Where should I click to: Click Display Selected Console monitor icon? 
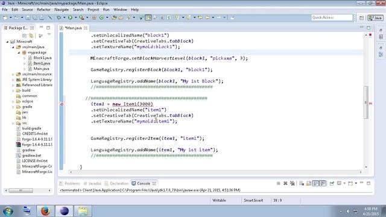[x=339, y=183]
